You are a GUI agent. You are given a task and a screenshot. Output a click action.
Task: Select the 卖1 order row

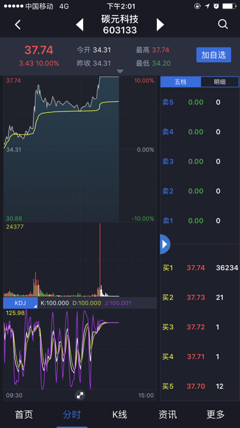[x=199, y=221]
